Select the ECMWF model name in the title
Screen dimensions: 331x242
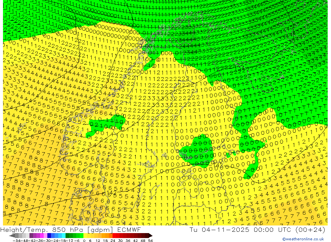[x=129, y=229]
